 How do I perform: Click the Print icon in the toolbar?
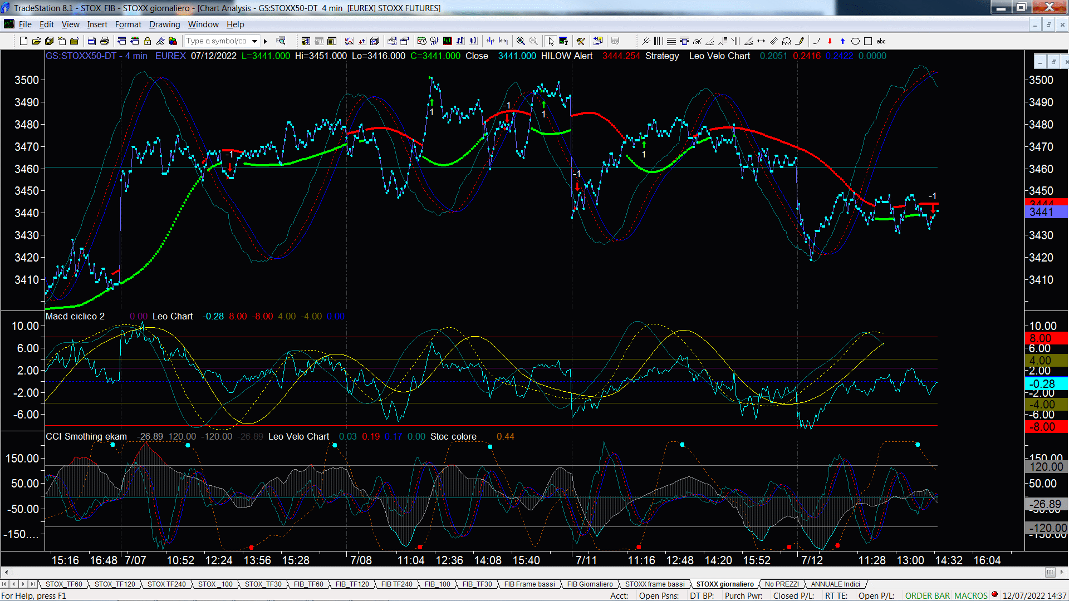click(x=104, y=41)
